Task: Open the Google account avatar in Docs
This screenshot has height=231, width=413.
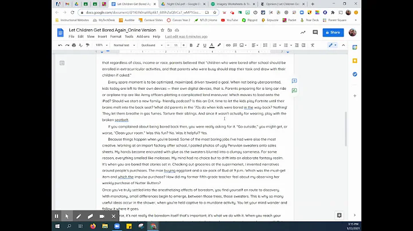Action: point(352,32)
